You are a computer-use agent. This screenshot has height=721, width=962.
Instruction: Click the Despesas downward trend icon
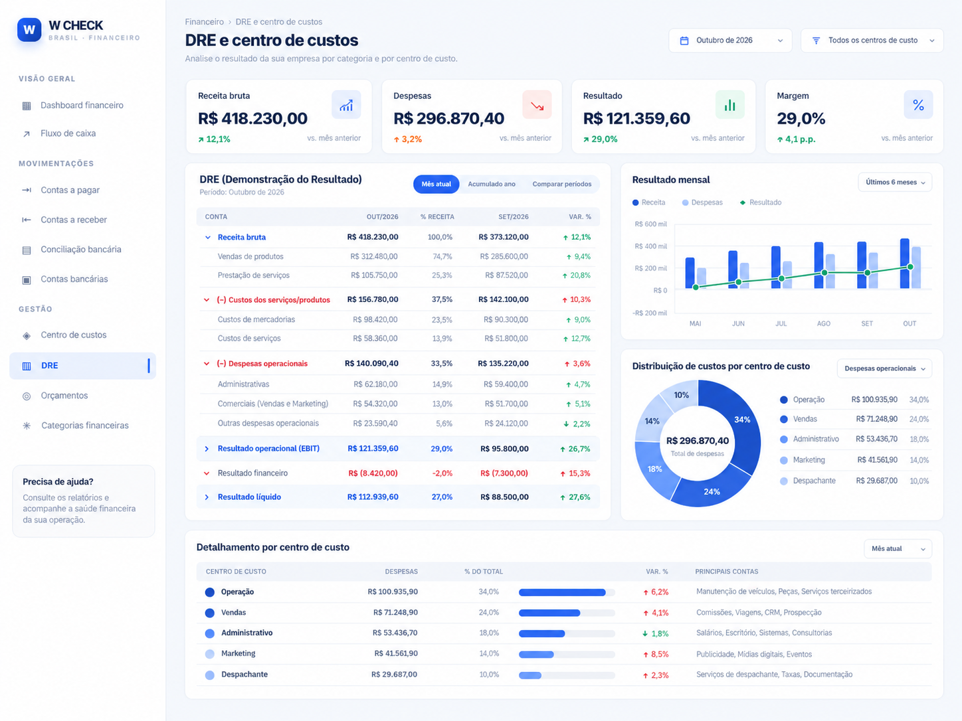tap(537, 105)
